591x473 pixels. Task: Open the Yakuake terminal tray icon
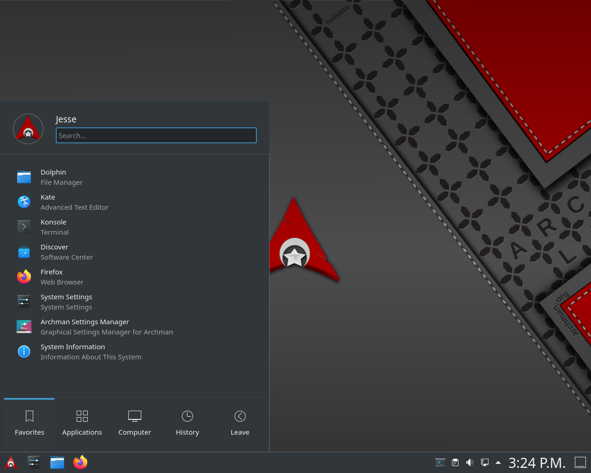[x=440, y=462]
